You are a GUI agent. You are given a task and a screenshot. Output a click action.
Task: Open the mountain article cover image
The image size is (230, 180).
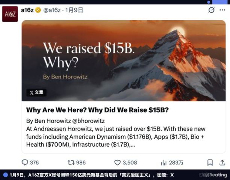coord(124,61)
